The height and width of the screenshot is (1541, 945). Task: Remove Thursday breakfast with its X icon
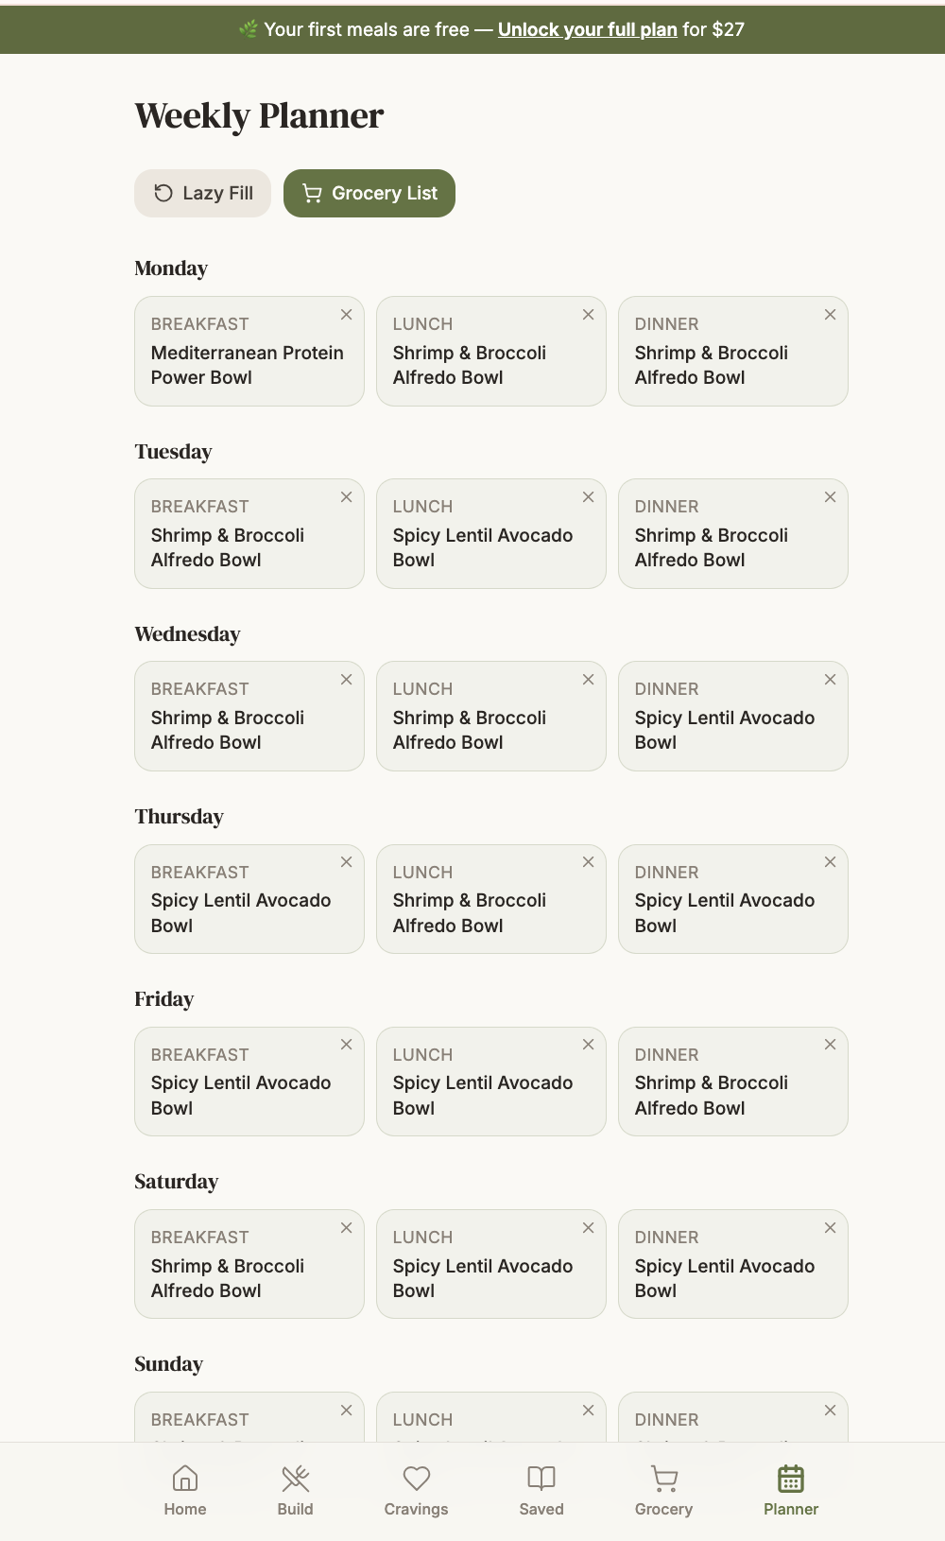pos(347,862)
